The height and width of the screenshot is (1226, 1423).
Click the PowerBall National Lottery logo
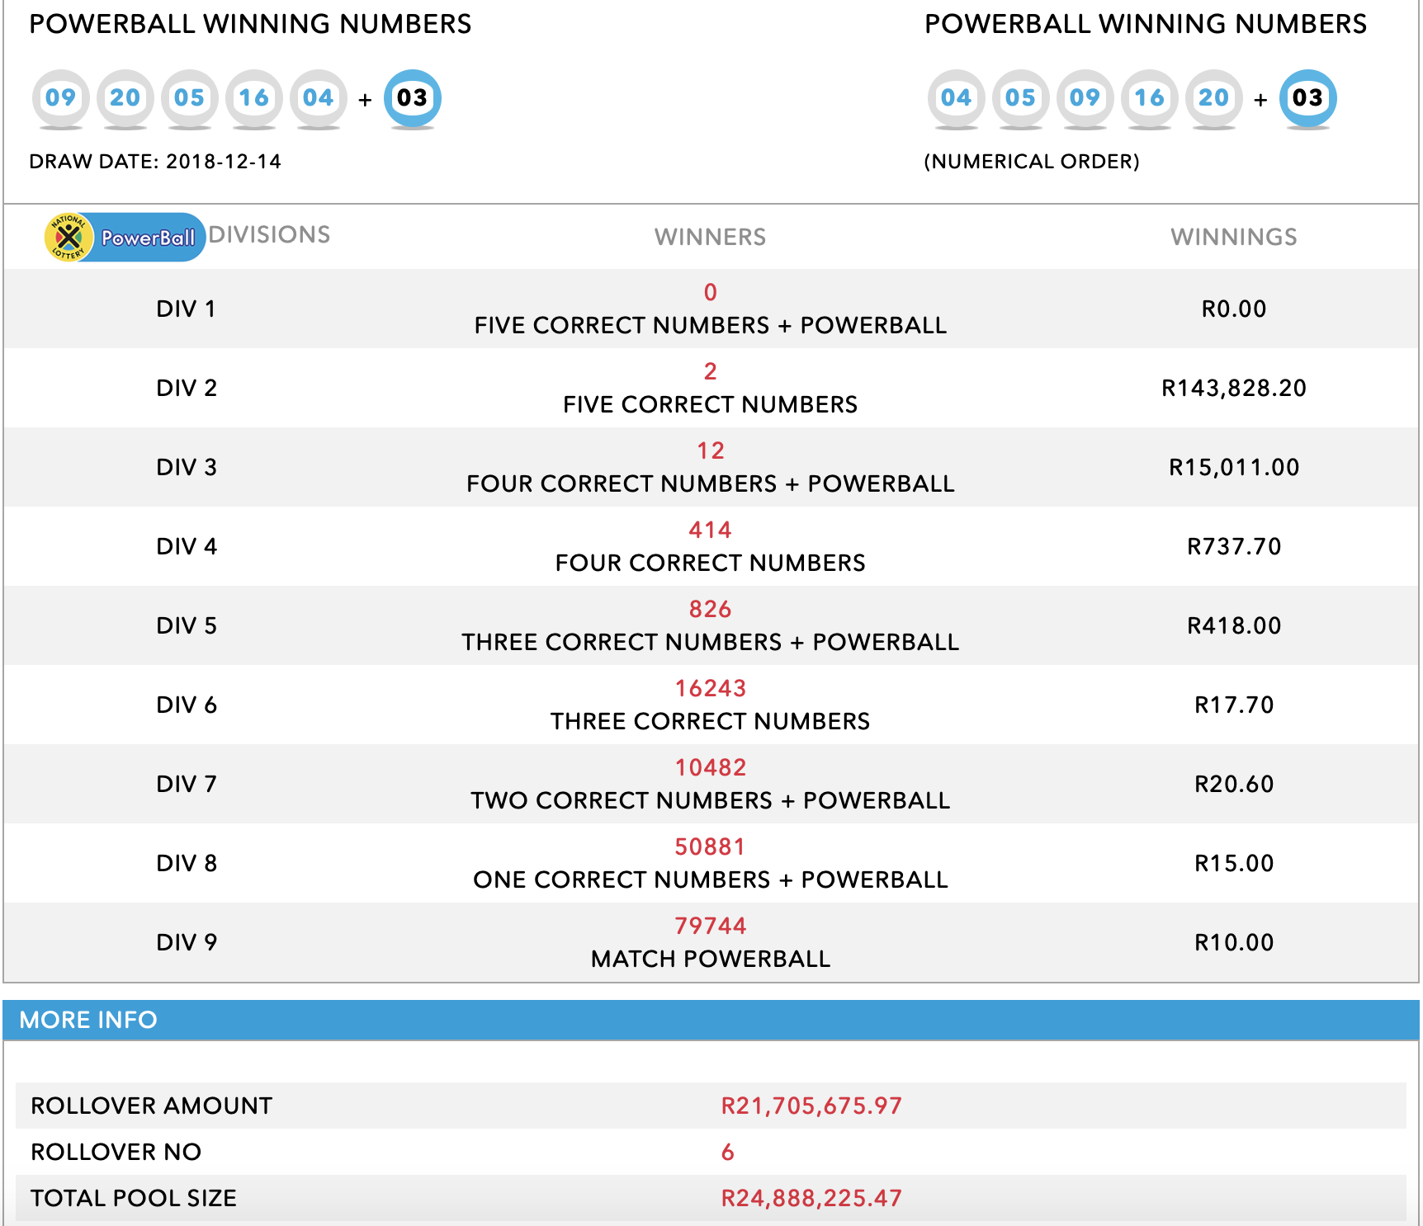[124, 238]
